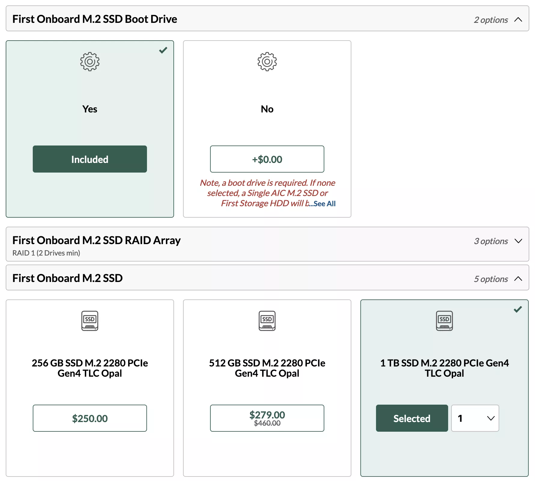
Task: Collapse the First Onboard M.2 SSD Boot Drive section
Action: pos(518,20)
